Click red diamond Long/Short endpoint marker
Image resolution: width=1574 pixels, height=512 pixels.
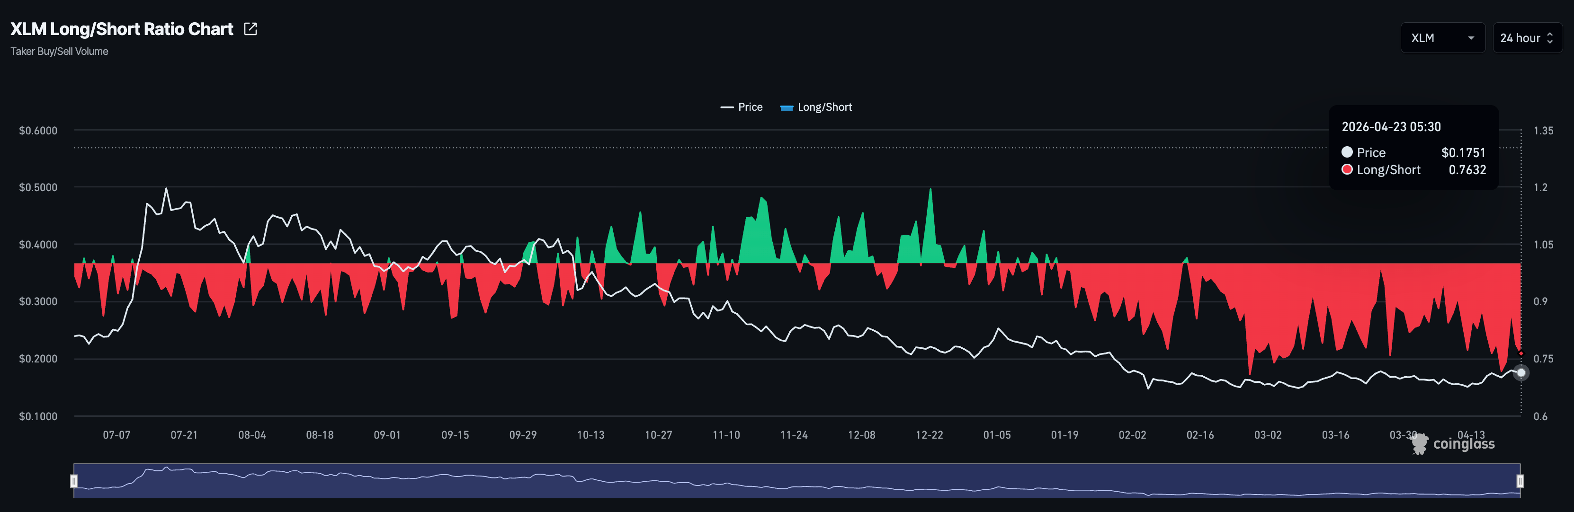[1521, 353]
